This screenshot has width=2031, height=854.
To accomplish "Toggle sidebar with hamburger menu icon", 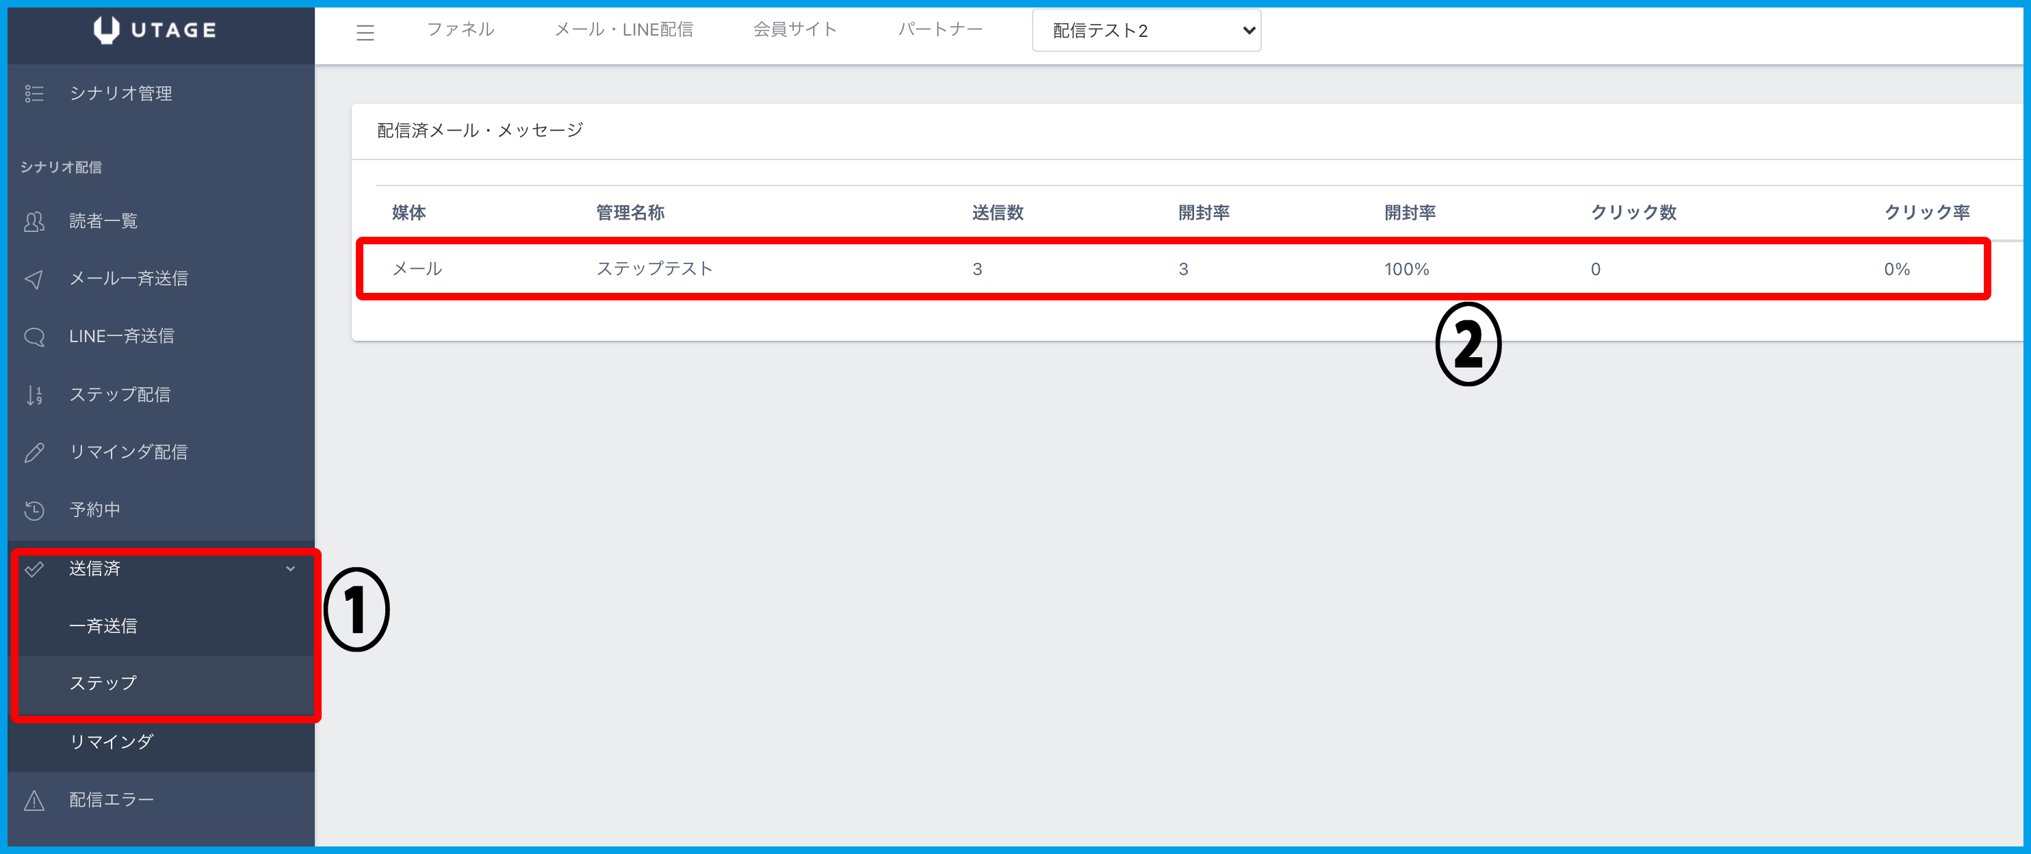I will coord(365,32).
